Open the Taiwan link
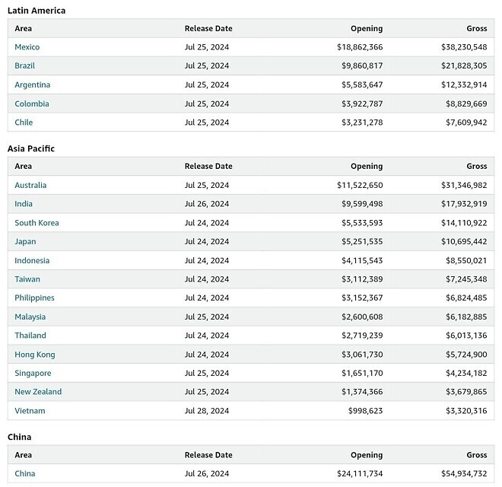Screen dimensions: 502x487 click(27, 279)
